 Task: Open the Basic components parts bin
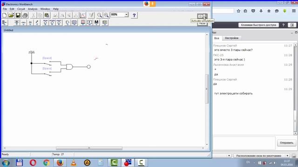(23, 23)
